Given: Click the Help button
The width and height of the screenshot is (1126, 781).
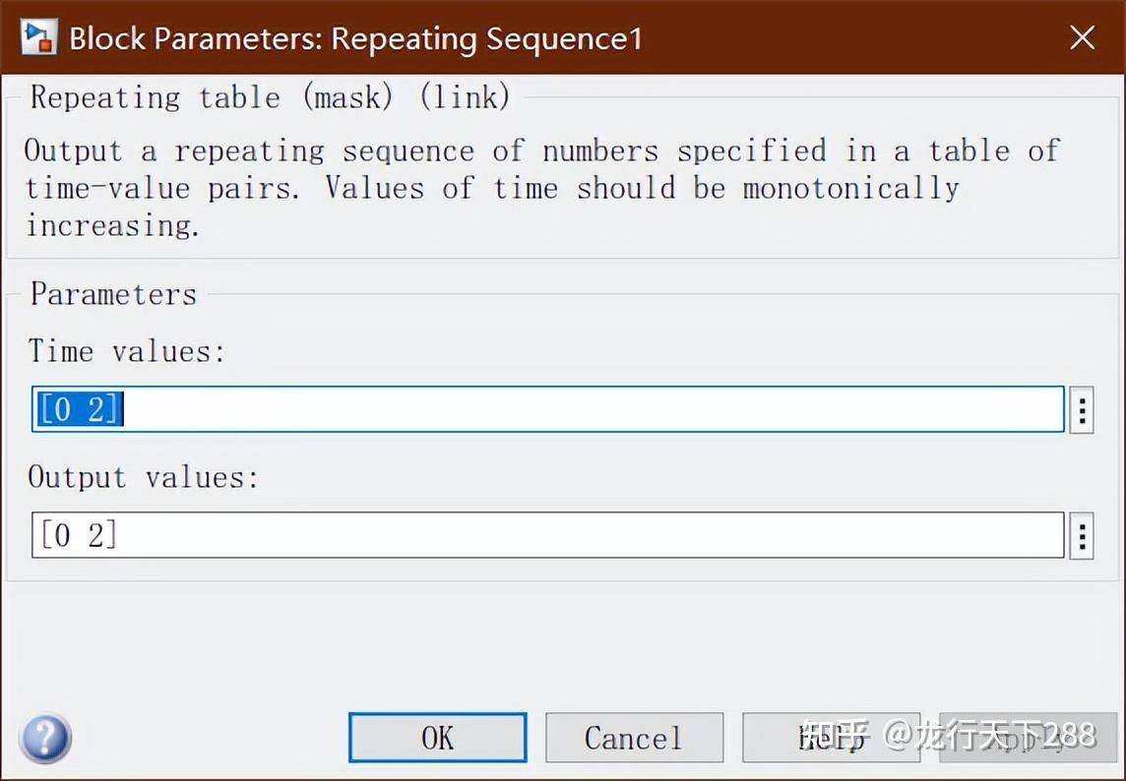Looking at the screenshot, I should point(830,738).
